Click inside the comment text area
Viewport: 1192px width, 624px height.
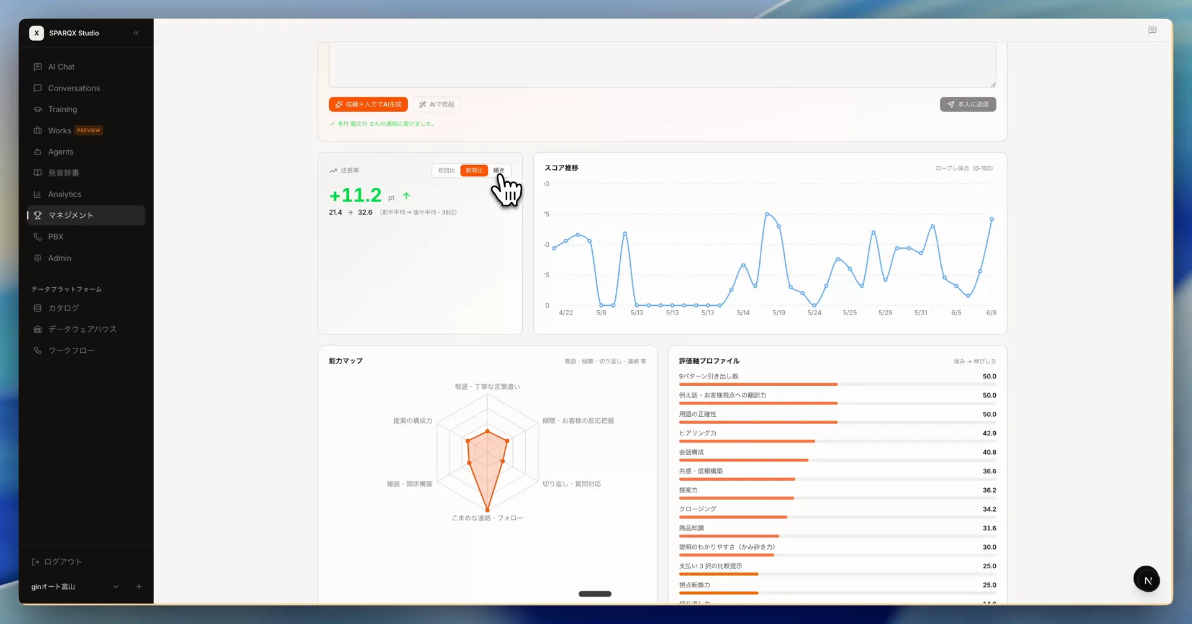(662, 65)
